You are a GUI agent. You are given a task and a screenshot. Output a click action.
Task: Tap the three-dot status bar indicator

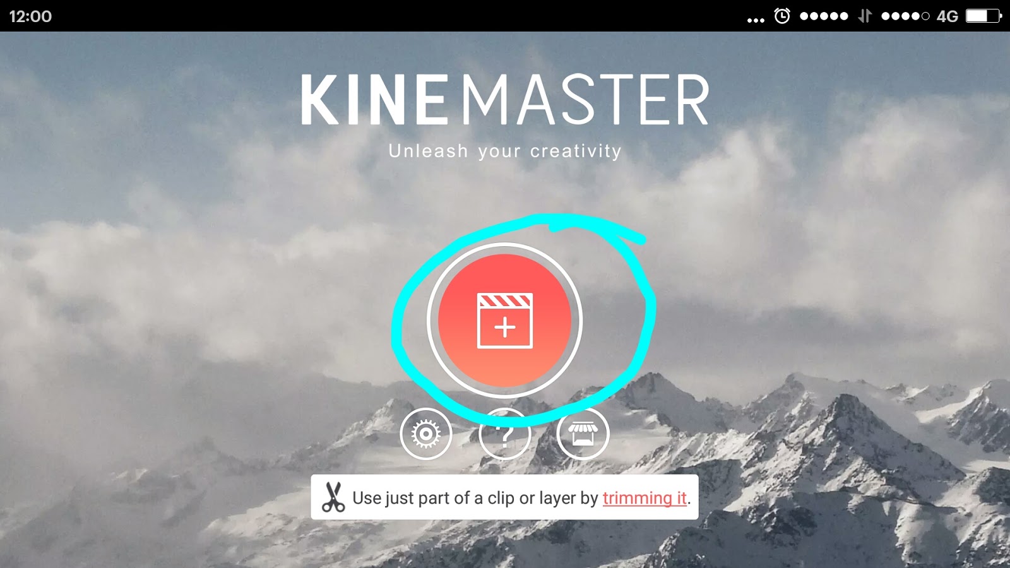pos(756,20)
